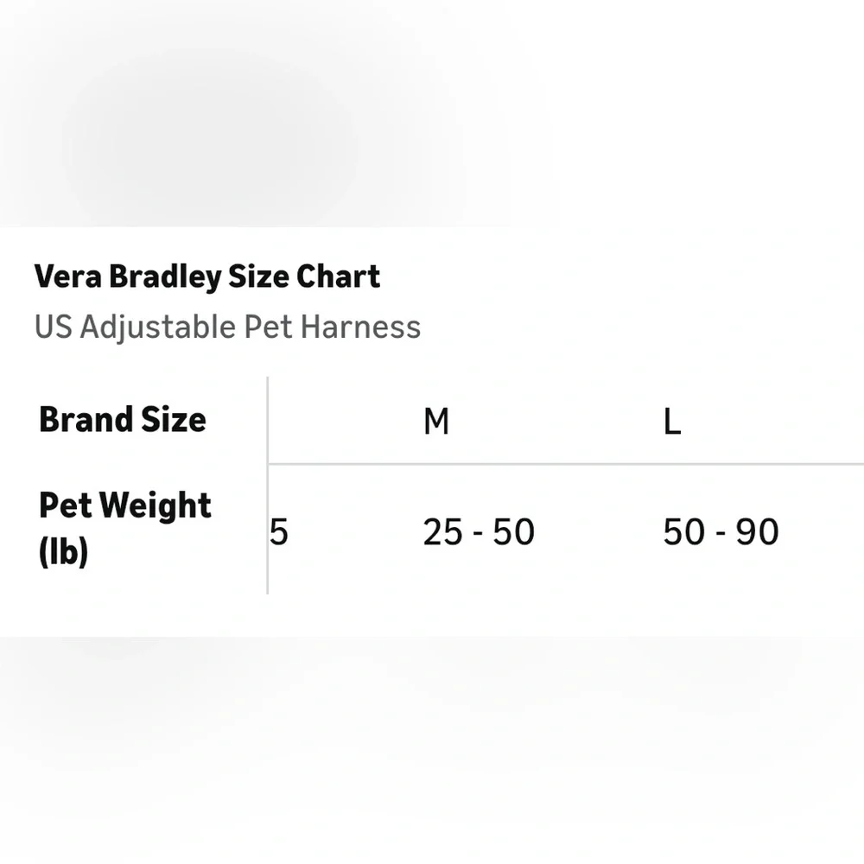The image size is (864, 864).
Task: Select the (lb) unit text
Action: pos(63,551)
